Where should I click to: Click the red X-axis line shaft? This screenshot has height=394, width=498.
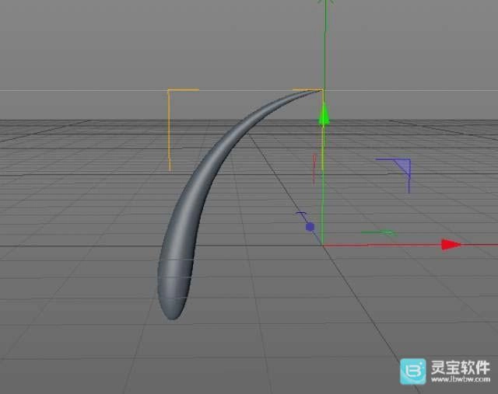coord(381,245)
